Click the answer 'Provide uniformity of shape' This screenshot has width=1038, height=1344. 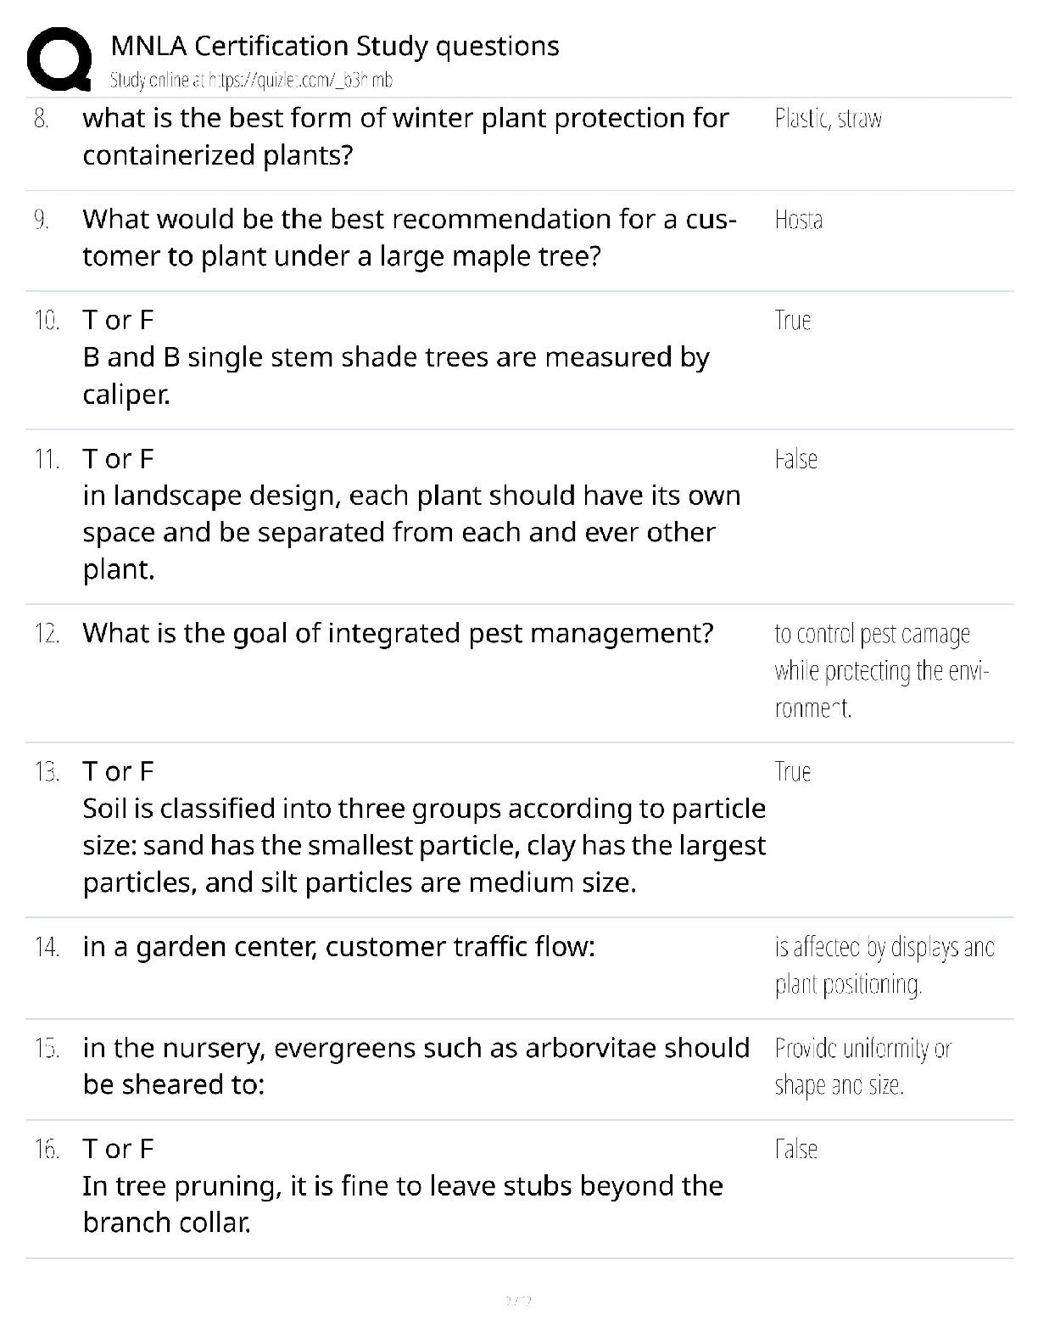pos(863,1067)
